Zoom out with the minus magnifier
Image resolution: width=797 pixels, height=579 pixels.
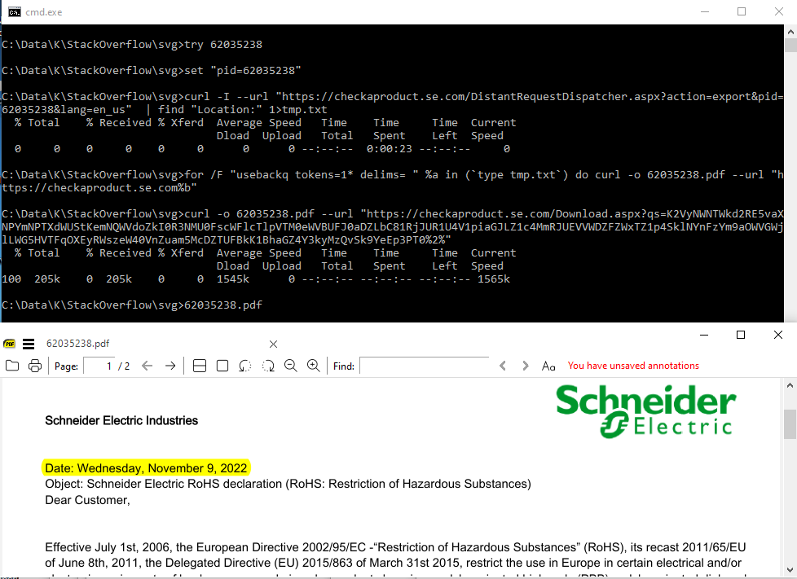coord(291,366)
